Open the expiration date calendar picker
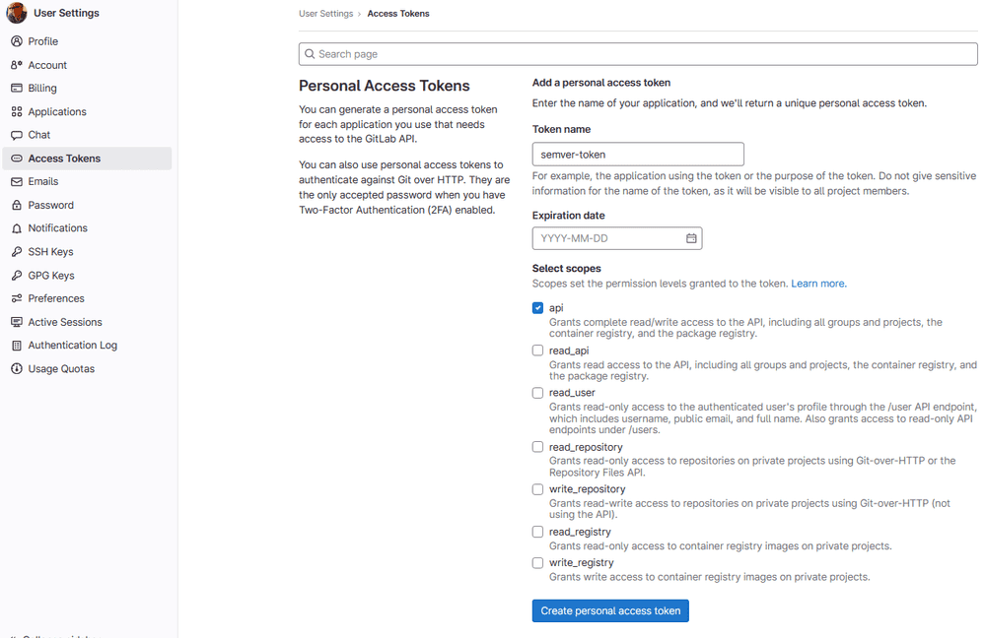The image size is (986, 638). [x=691, y=238]
